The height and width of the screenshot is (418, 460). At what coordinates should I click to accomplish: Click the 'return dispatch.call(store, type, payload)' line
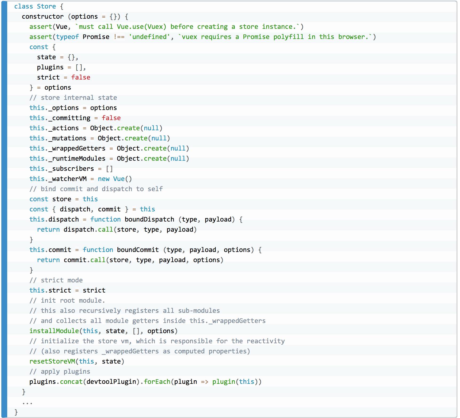pos(117,230)
